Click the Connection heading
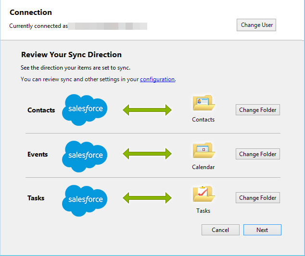 [31, 12]
